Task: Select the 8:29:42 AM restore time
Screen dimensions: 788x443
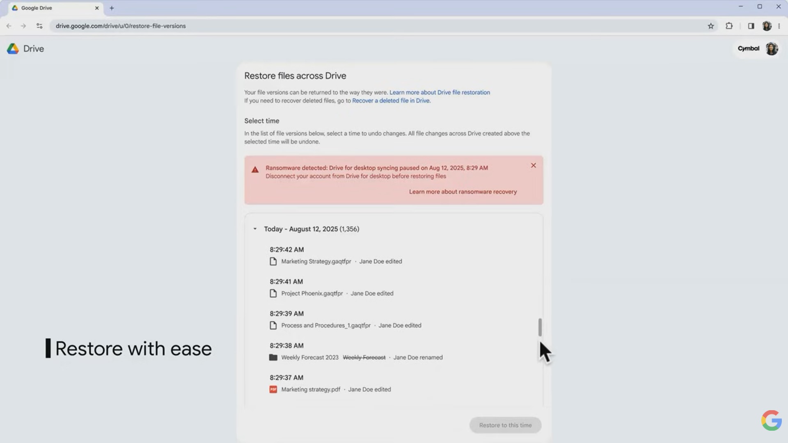Action: click(x=286, y=249)
